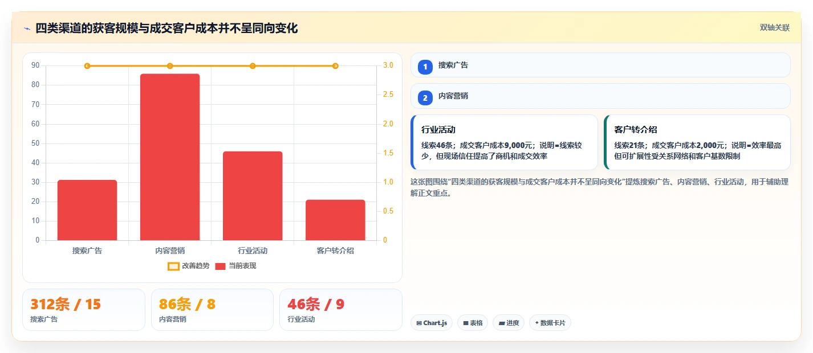
Task: Click the line point above 搜索广告
Action: point(87,66)
